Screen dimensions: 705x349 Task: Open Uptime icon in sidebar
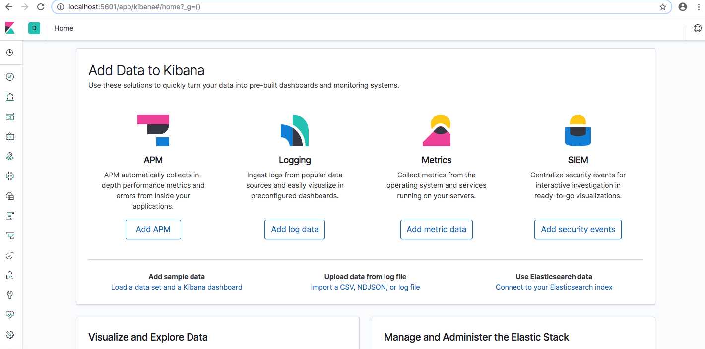coord(10,255)
